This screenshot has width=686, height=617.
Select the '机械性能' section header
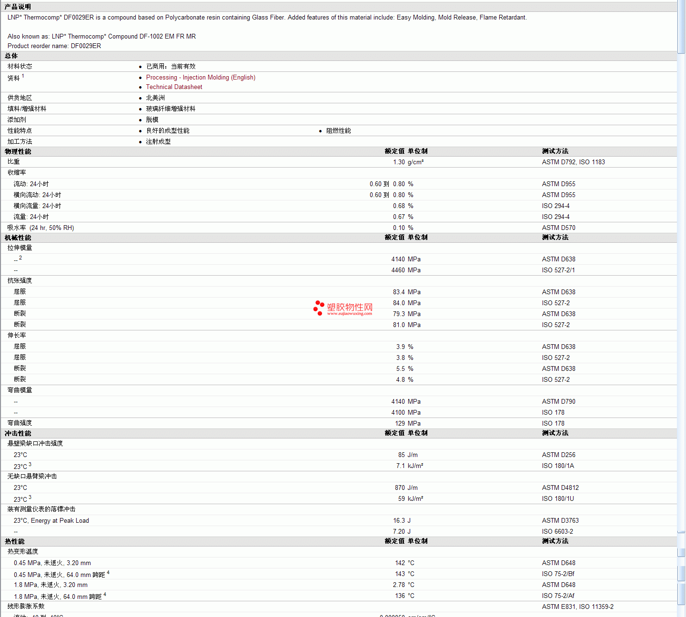18,238
